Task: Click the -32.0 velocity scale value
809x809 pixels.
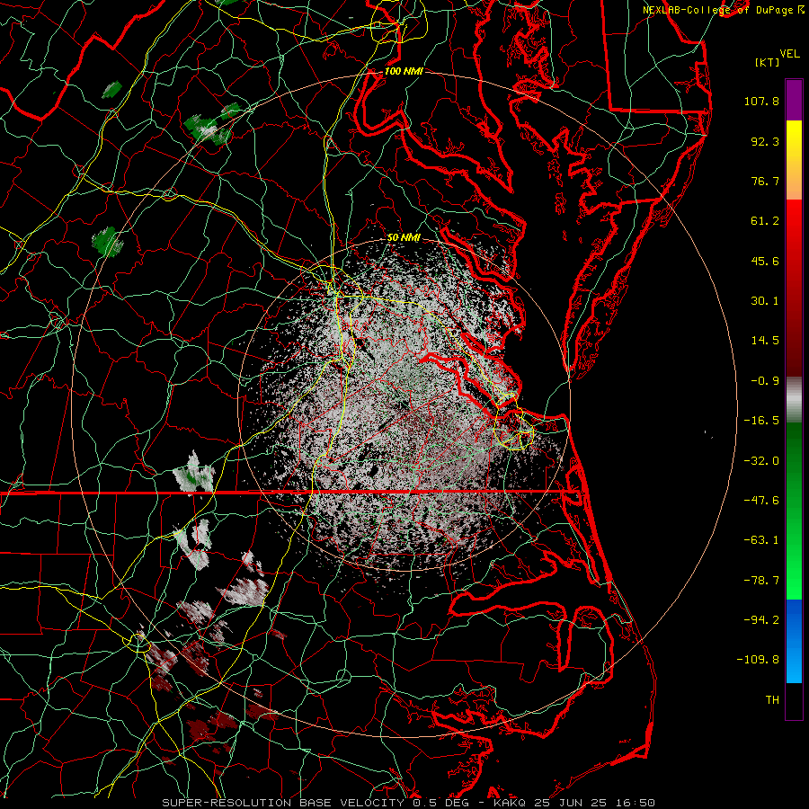Action: [x=761, y=461]
